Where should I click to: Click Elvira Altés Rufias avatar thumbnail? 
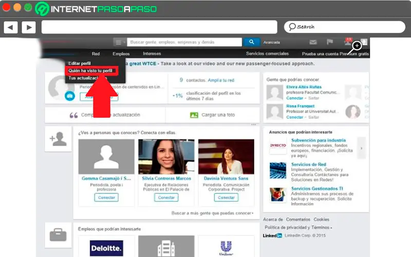click(275, 93)
